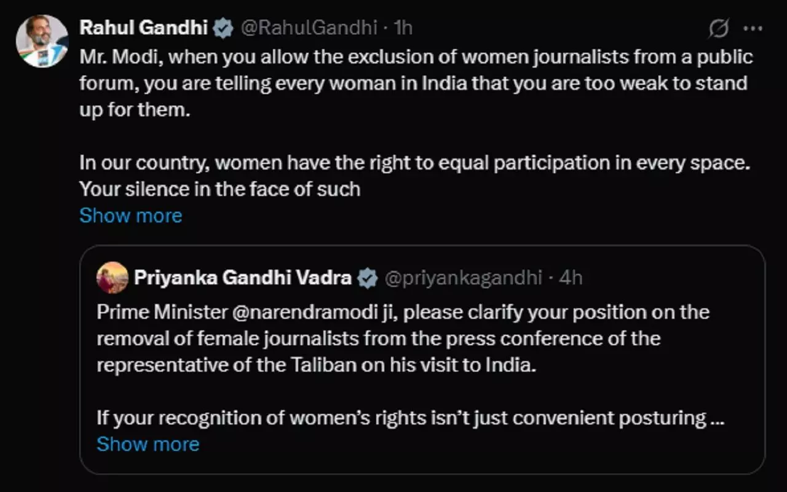Click the ellipsis ending the quoted tweet text
Image resolution: width=787 pixels, height=492 pixels.
tap(716, 418)
